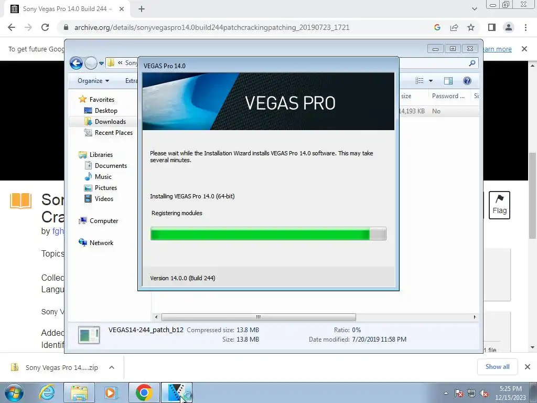
Task: Click Explorer scrollbar left arrow
Action: (156, 317)
